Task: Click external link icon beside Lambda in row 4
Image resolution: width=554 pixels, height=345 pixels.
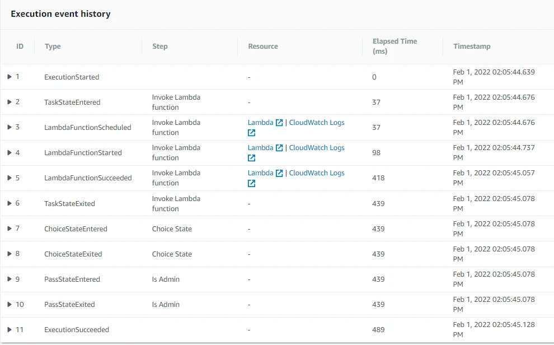Action: click(279, 148)
